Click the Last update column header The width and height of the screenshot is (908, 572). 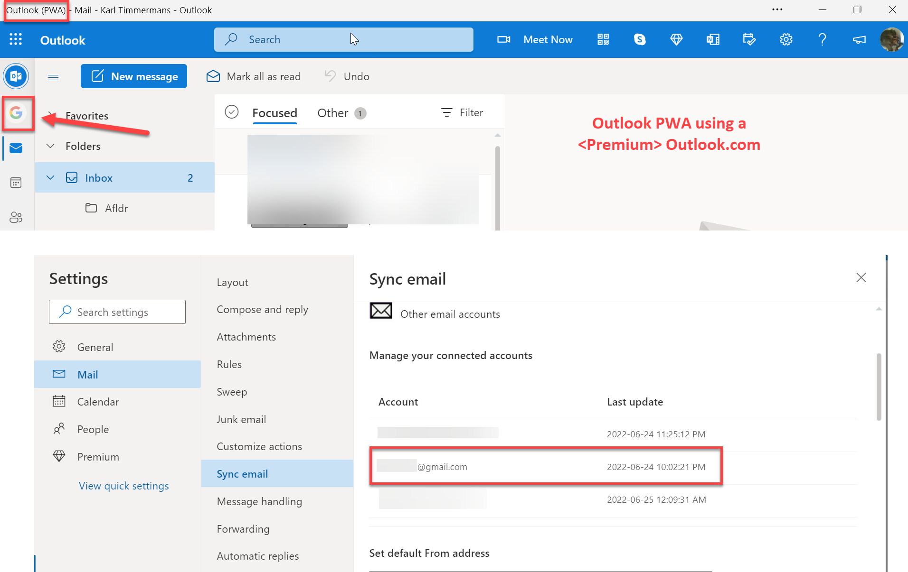(635, 402)
